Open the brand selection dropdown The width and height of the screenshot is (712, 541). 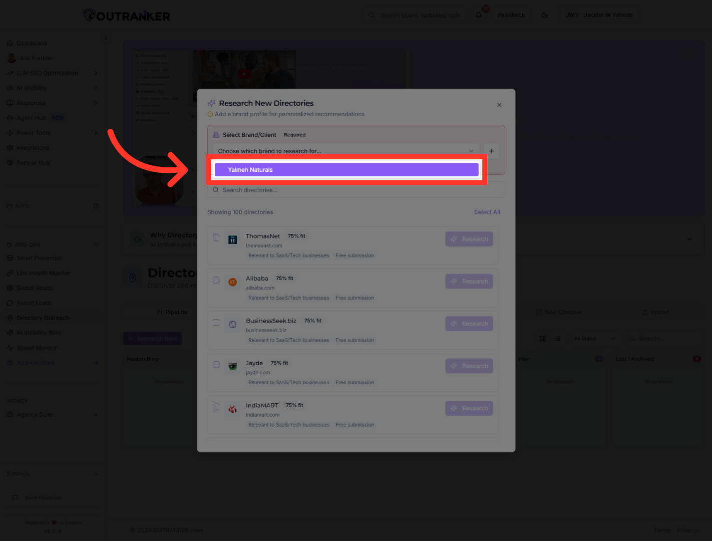345,151
